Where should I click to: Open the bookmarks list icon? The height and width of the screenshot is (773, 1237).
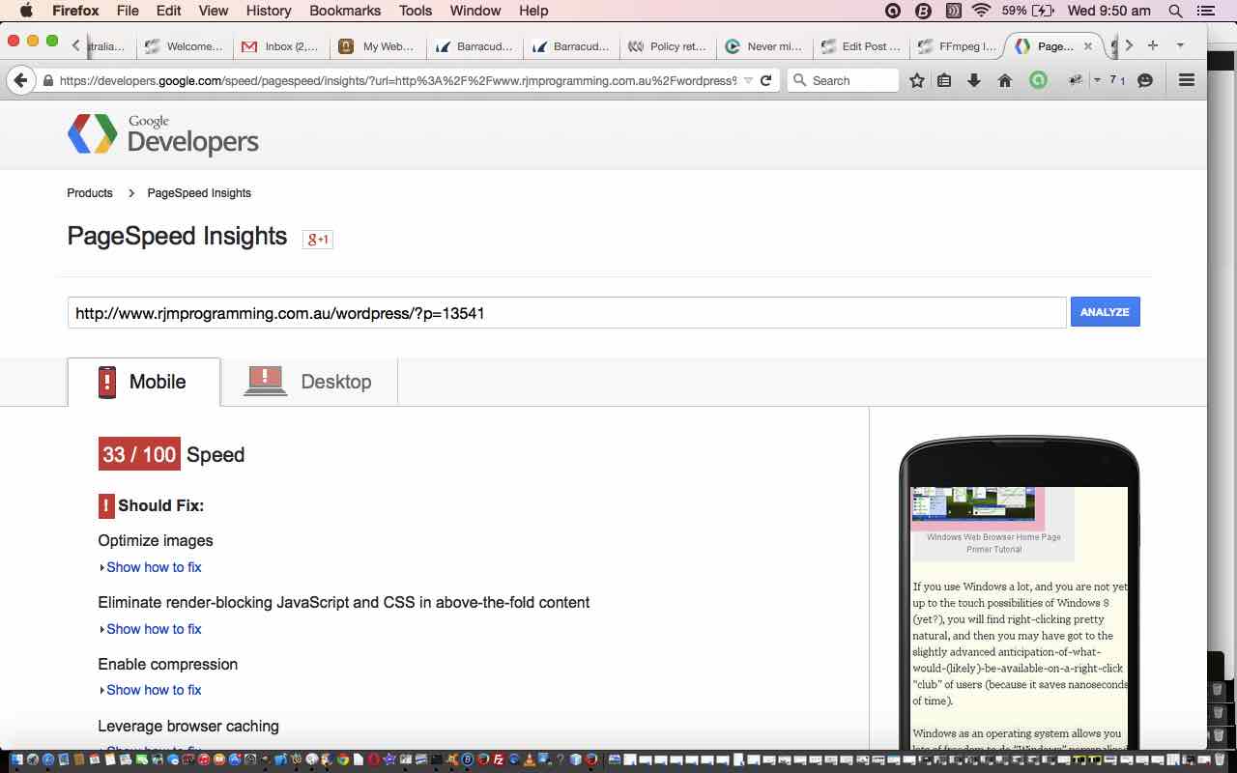(x=945, y=81)
